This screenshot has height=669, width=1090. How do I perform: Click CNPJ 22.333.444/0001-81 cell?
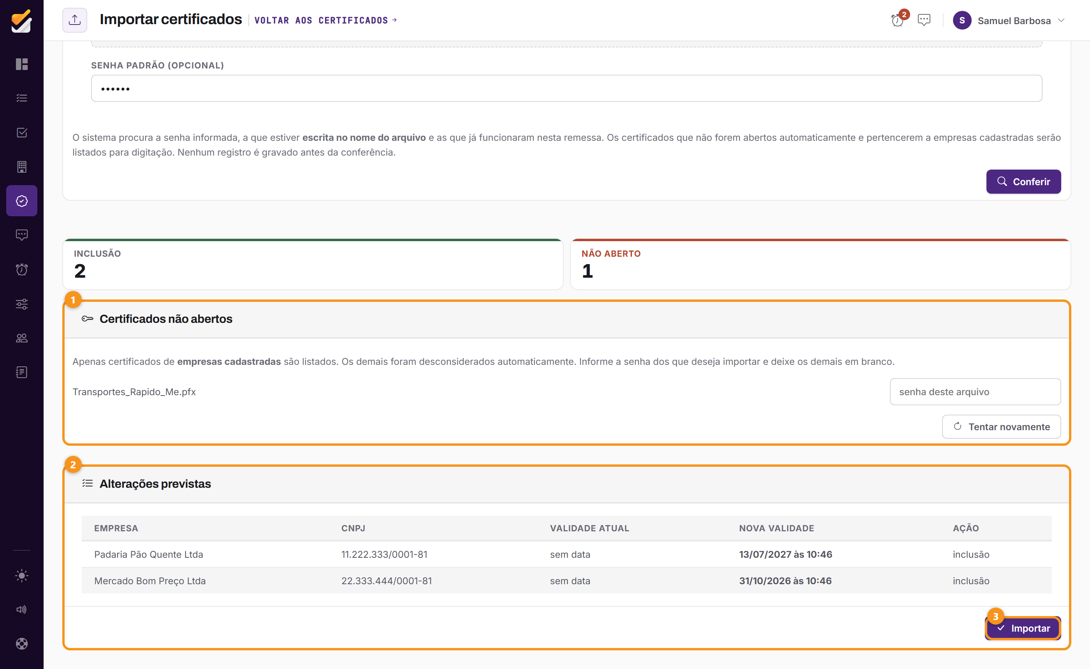pos(387,581)
